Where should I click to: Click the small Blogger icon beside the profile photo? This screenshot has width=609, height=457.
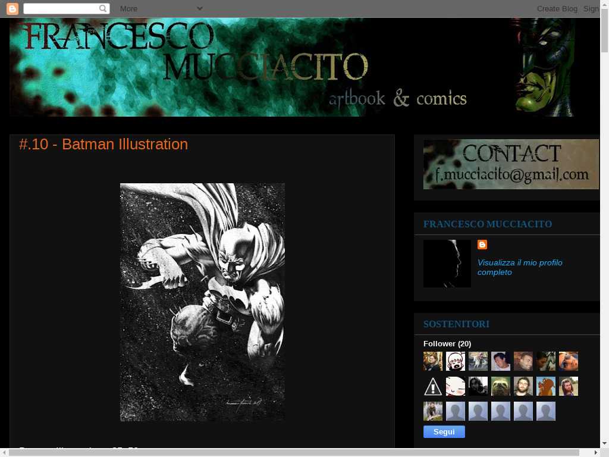coord(482,245)
